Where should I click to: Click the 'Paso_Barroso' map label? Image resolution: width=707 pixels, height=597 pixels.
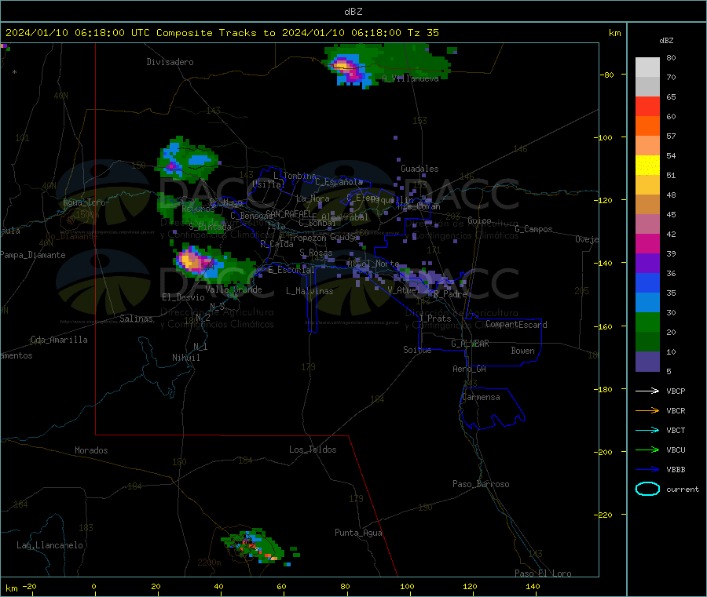tap(481, 484)
